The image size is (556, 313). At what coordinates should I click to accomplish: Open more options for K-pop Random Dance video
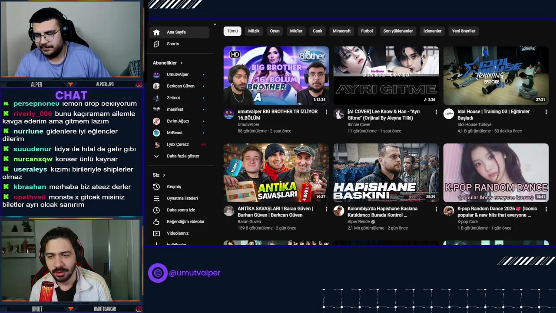[546, 209]
